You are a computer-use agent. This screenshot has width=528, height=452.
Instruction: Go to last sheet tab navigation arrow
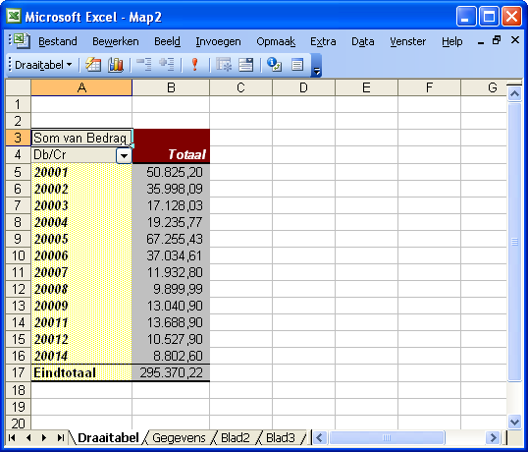tap(60, 438)
